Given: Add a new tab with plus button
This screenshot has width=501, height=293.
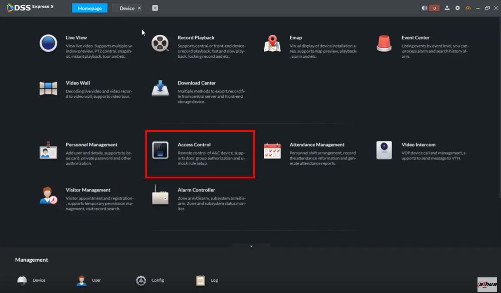Looking at the screenshot, I should (x=155, y=8).
